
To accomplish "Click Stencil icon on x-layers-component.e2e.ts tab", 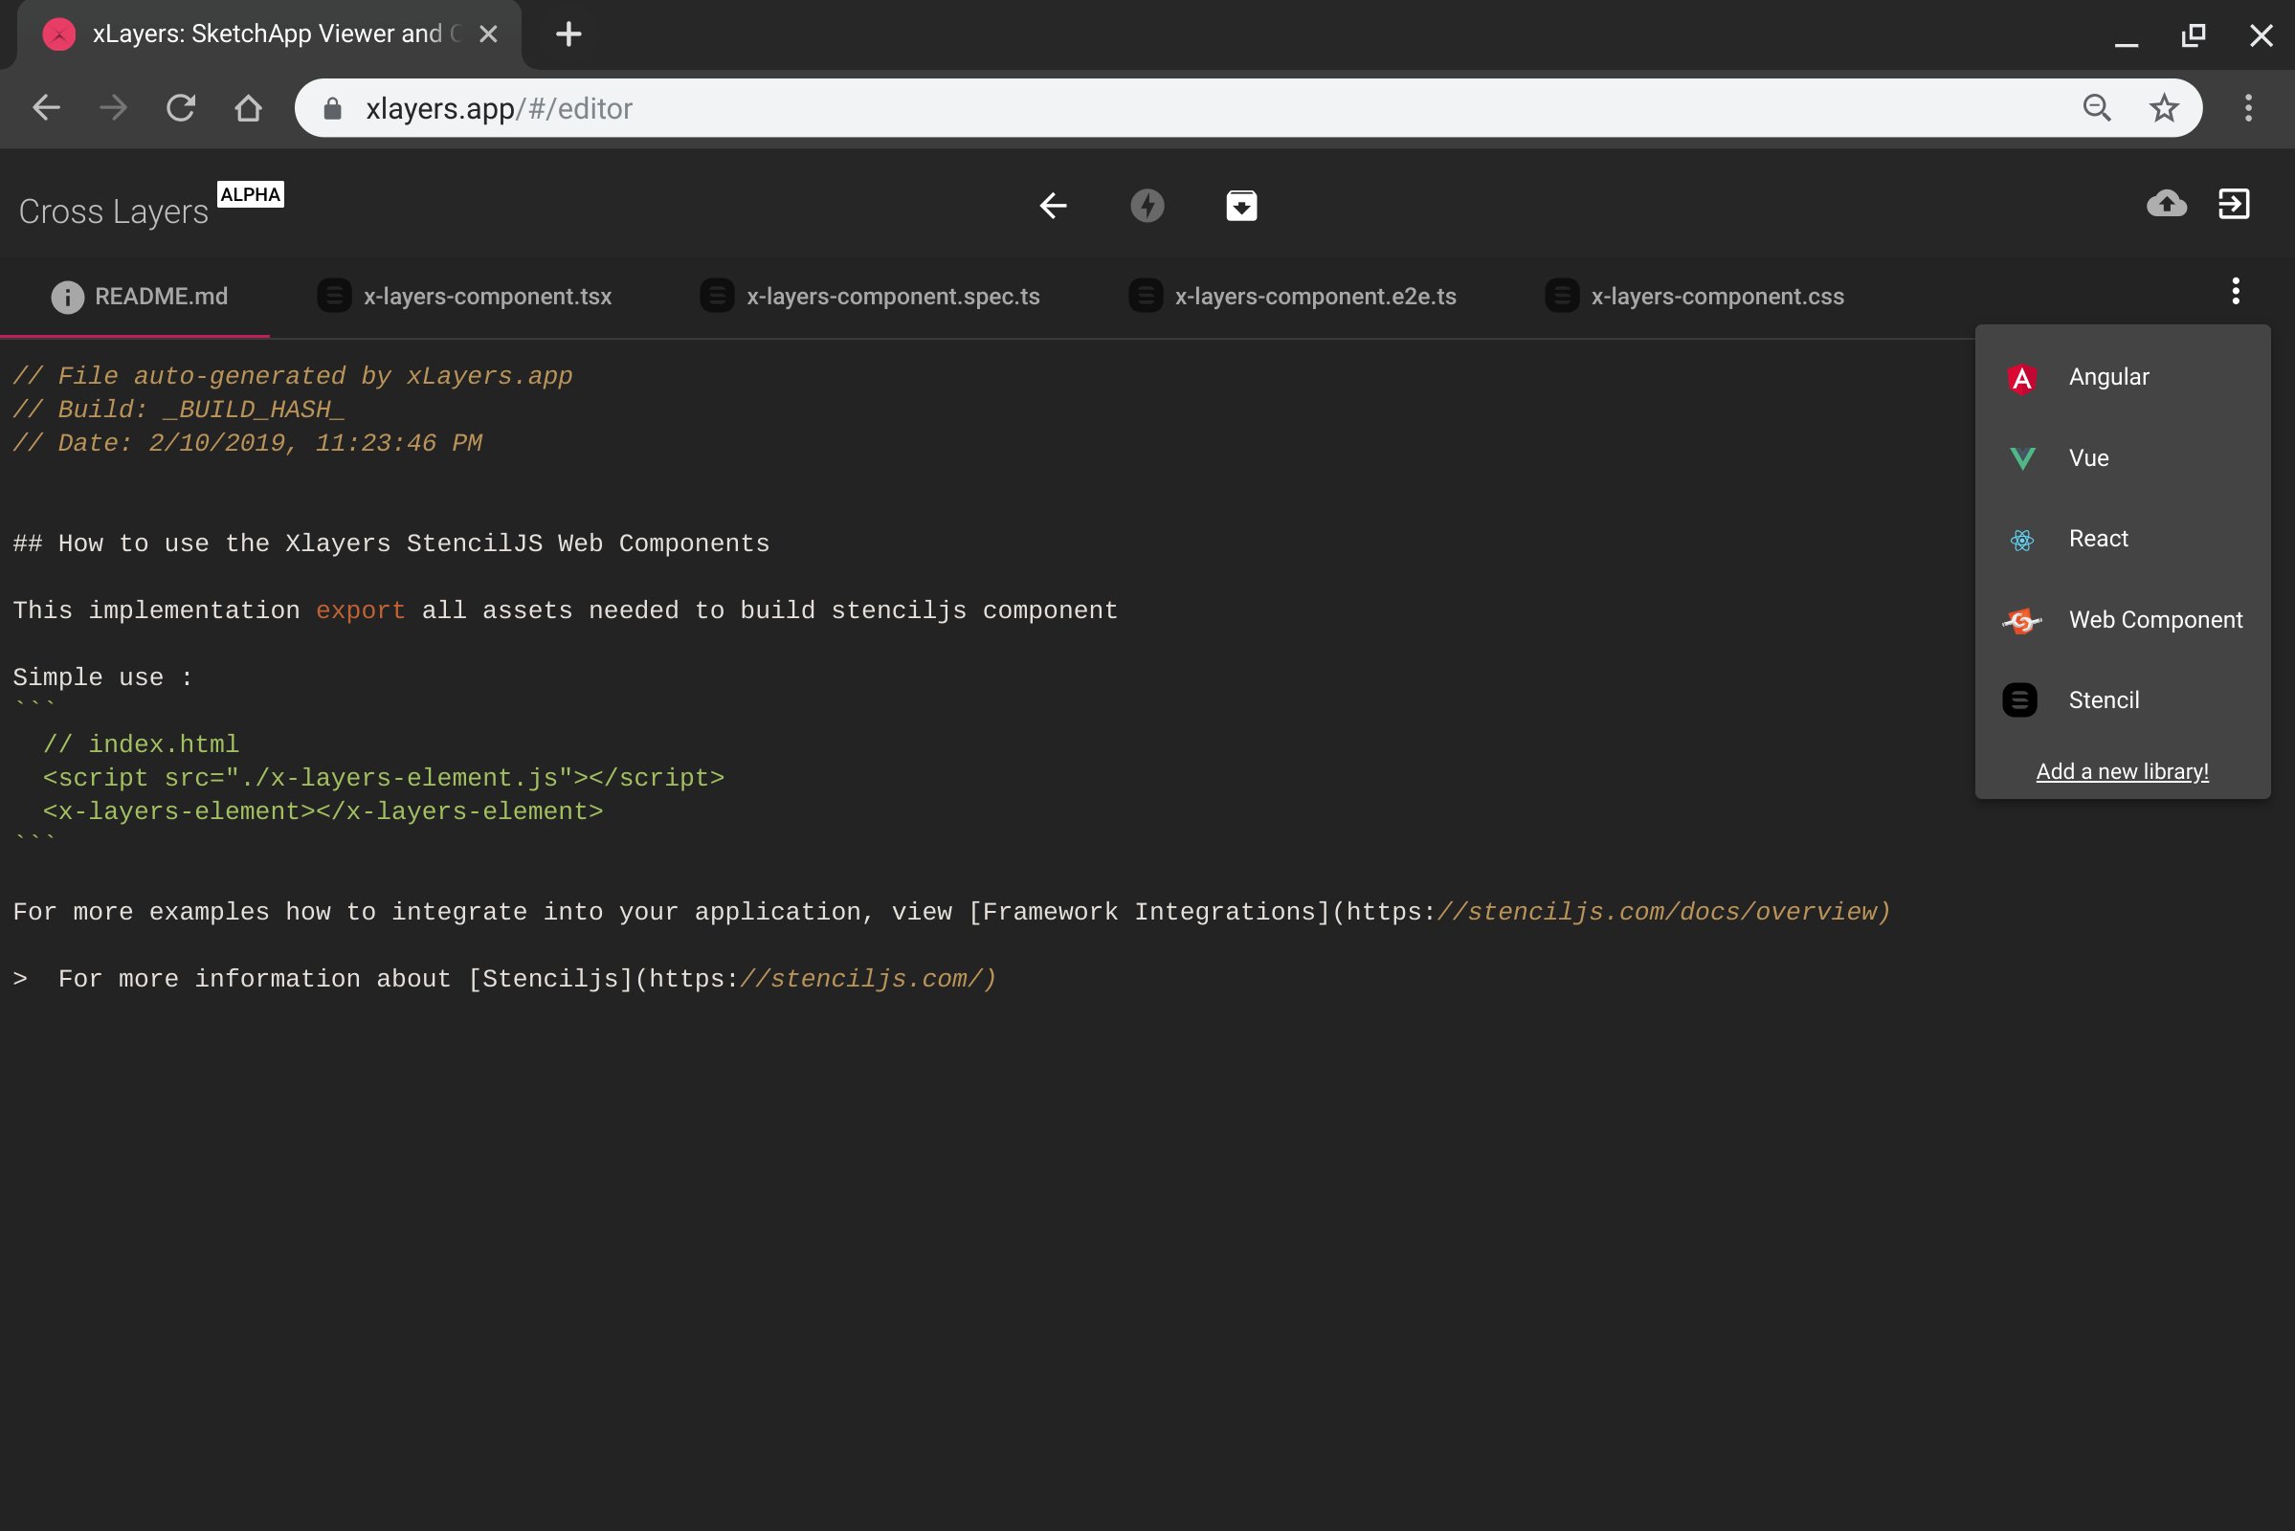I will point(1146,296).
